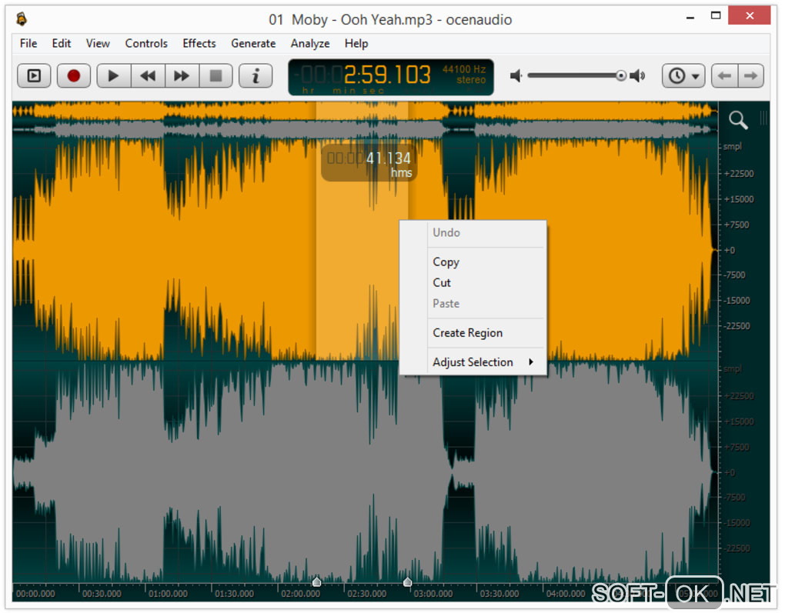The width and height of the screenshot is (785, 613).
Task: Click the 44100 Hz stereo format label
Action: pyautogui.click(x=464, y=75)
